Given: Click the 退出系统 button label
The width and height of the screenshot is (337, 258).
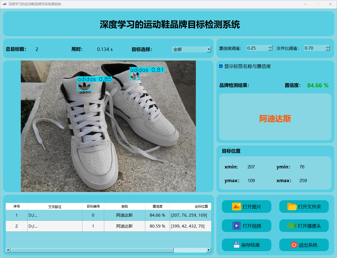Looking at the screenshot, I should [x=308, y=245].
